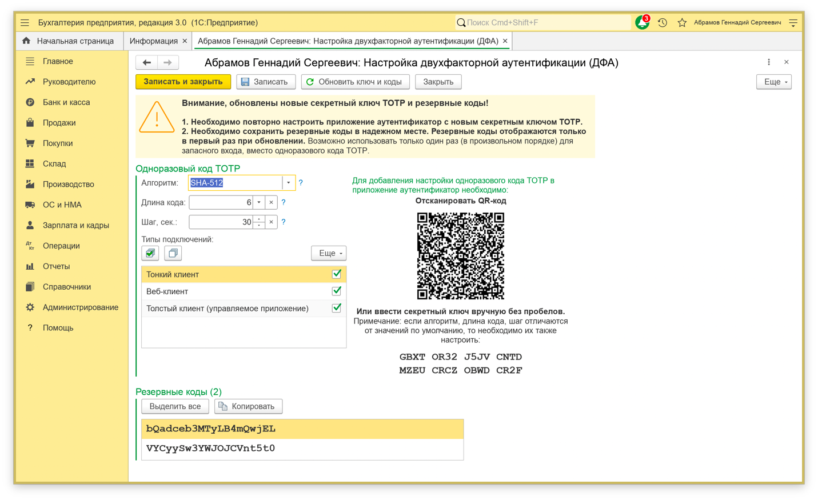Image resolution: width=818 pixels, height=500 pixels.
Task: Click the Записать button
Action: [x=266, y=82]
